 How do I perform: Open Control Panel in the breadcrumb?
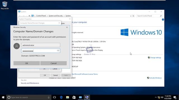point(41,16)
